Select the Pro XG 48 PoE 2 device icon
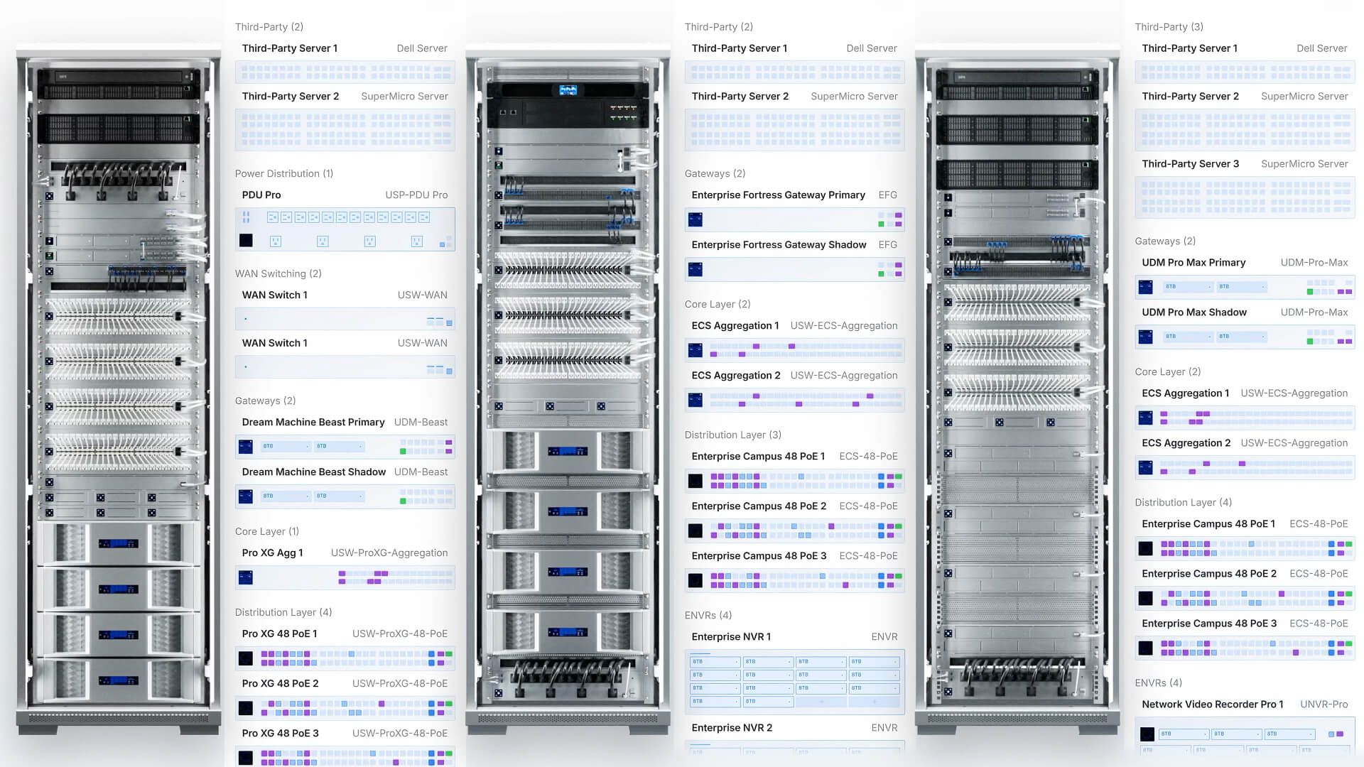Viewport: 1364px width, 767px height. click(x=246, y=708)
